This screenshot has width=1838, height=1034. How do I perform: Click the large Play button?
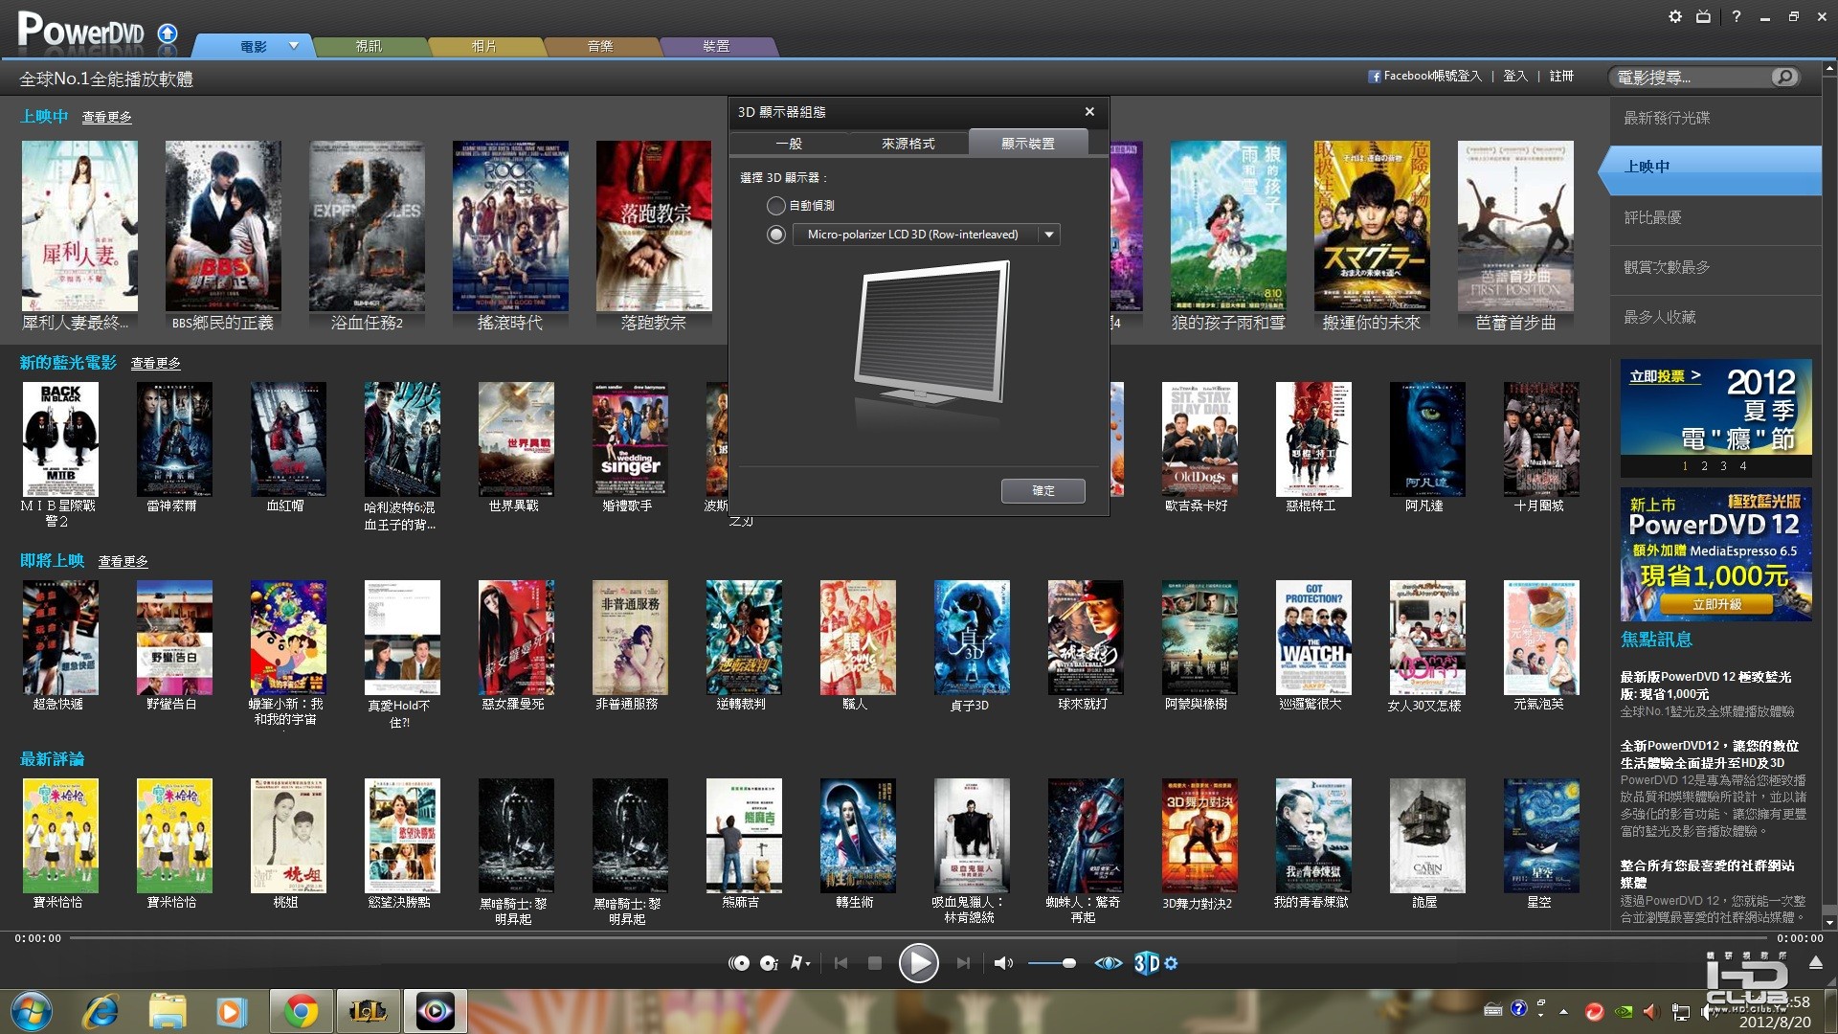pyautogui.click(x=918, y=963)
